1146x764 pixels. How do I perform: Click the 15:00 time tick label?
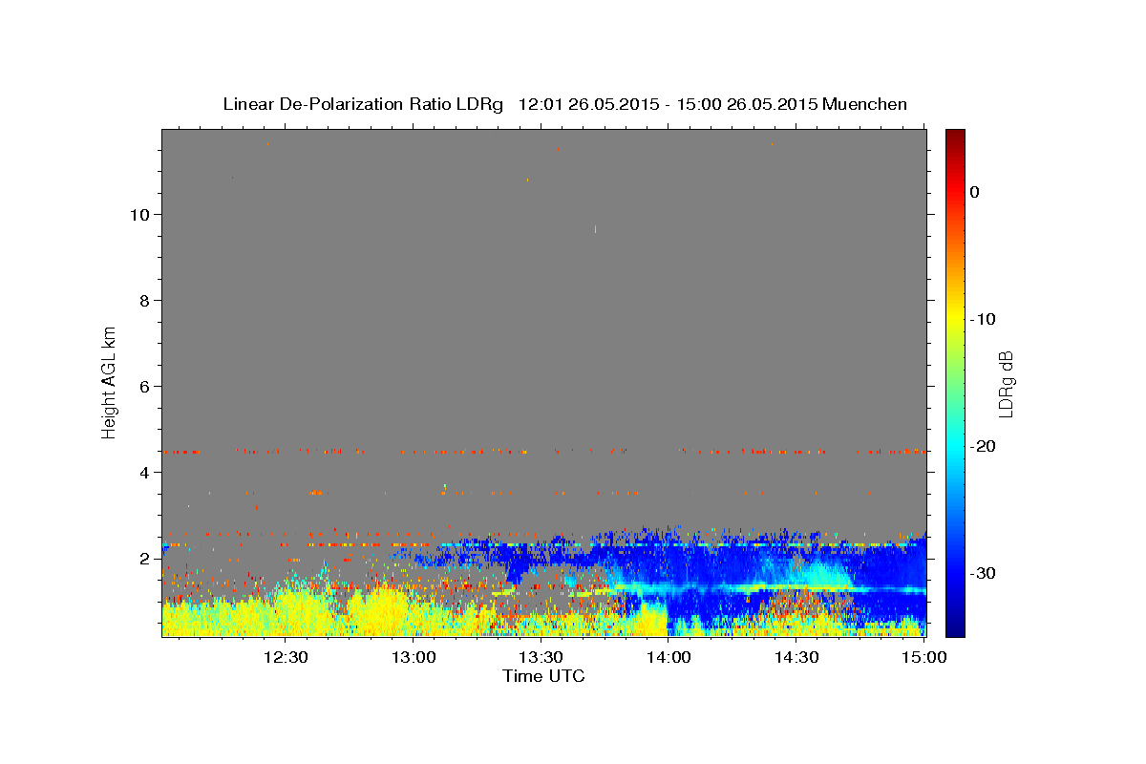(924, 657)
